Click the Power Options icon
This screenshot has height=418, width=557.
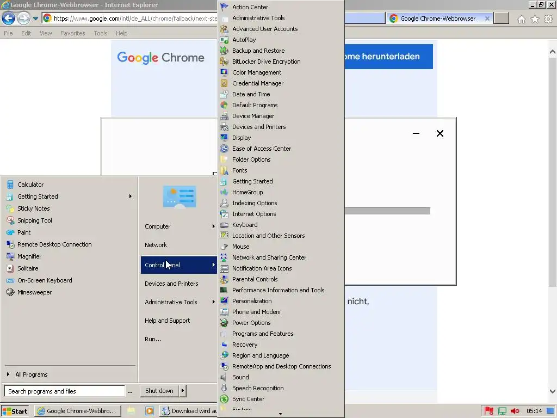pos(224,323)
